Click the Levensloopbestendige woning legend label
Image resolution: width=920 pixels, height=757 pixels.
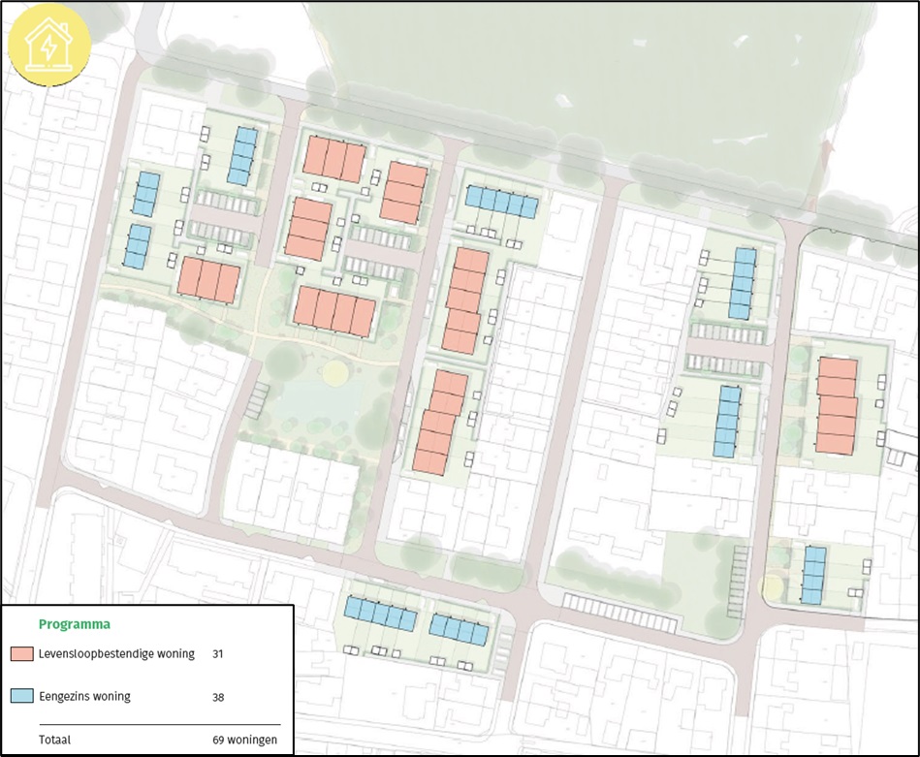(x=116, y=654)
